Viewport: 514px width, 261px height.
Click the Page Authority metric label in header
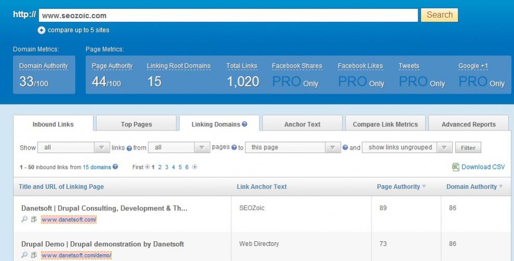coord(112,66)
